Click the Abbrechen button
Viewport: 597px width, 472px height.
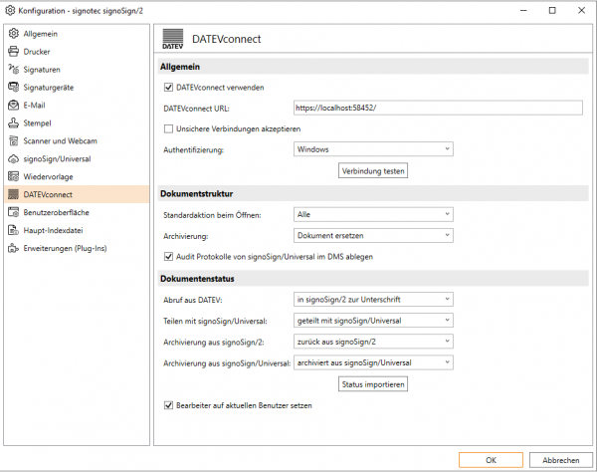[561, 460]
